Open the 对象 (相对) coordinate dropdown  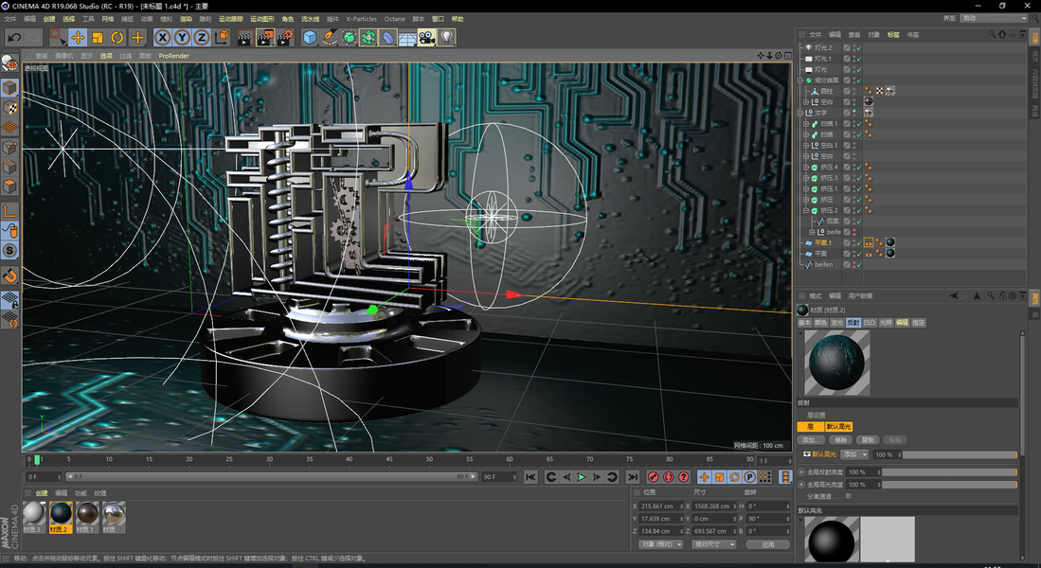(x=660, y=544)
